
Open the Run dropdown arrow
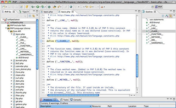pos(40,7)
